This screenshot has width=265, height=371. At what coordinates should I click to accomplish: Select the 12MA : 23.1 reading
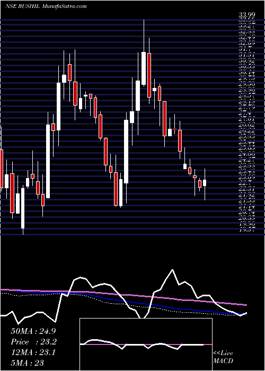point(33,352)
